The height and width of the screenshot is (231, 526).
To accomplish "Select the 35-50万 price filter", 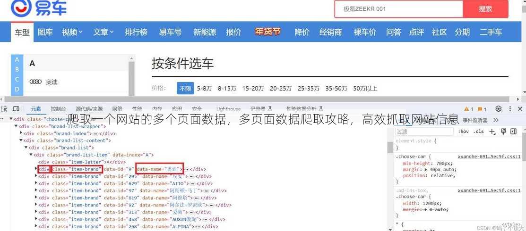I will [336, 88].
